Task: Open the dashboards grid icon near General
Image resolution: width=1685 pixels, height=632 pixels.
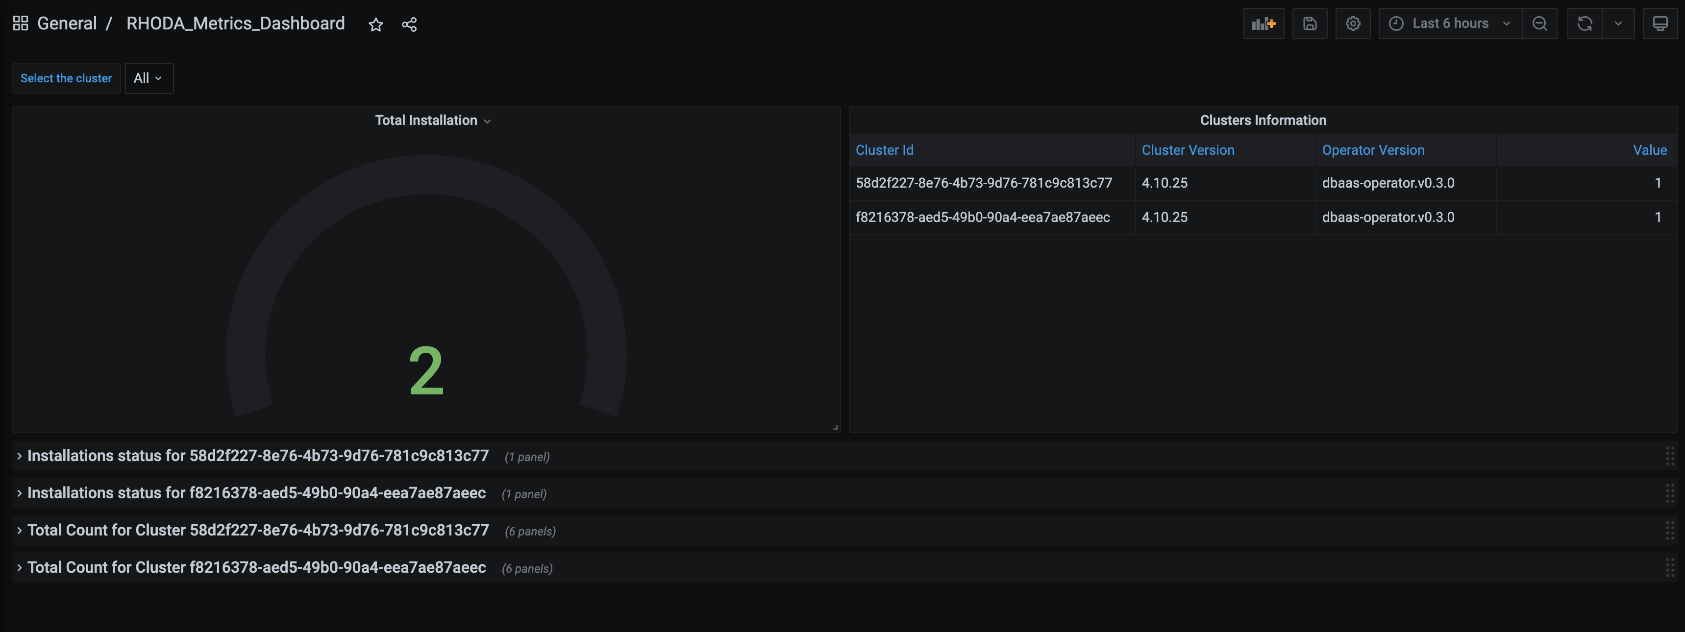Action: [x=20, y=22]
